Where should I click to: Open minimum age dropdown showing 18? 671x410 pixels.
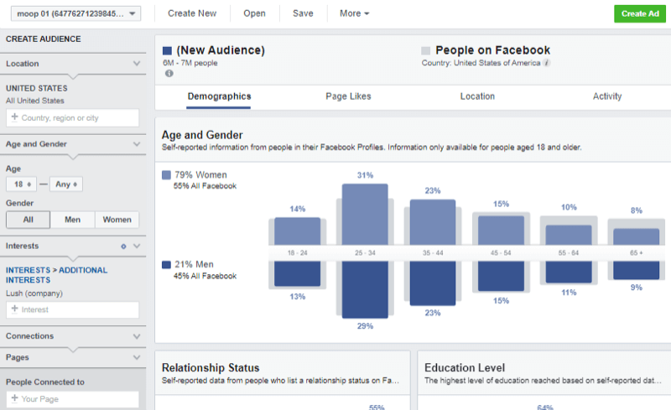pos(22,184)
